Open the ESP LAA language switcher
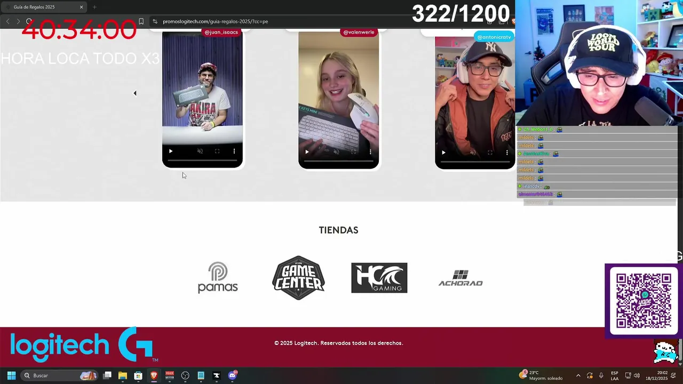The height and width of the screenshot is (384, 683). (x=615, y=375)
